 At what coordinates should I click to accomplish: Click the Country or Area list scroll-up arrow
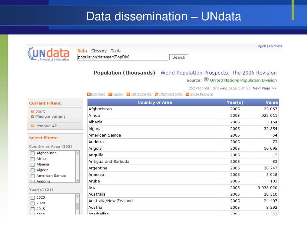pyautogui.click(x=78, y=153)
